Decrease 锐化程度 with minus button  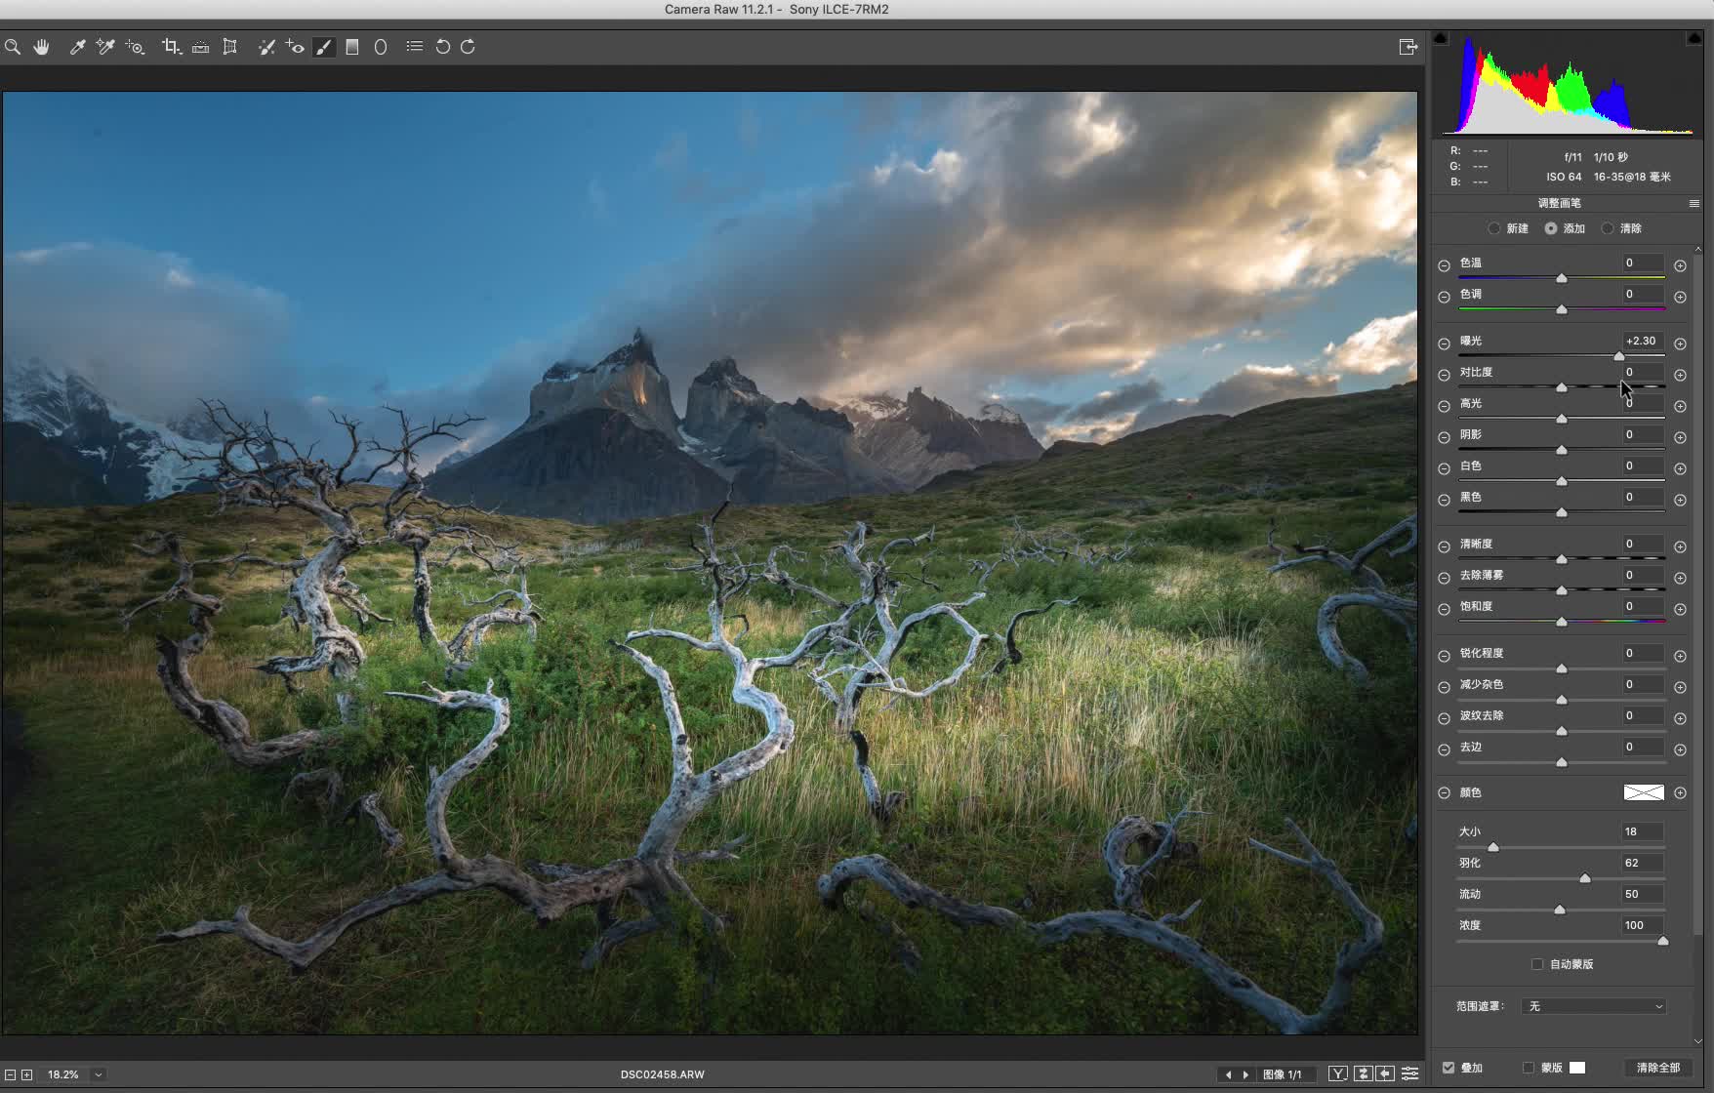1444,656
